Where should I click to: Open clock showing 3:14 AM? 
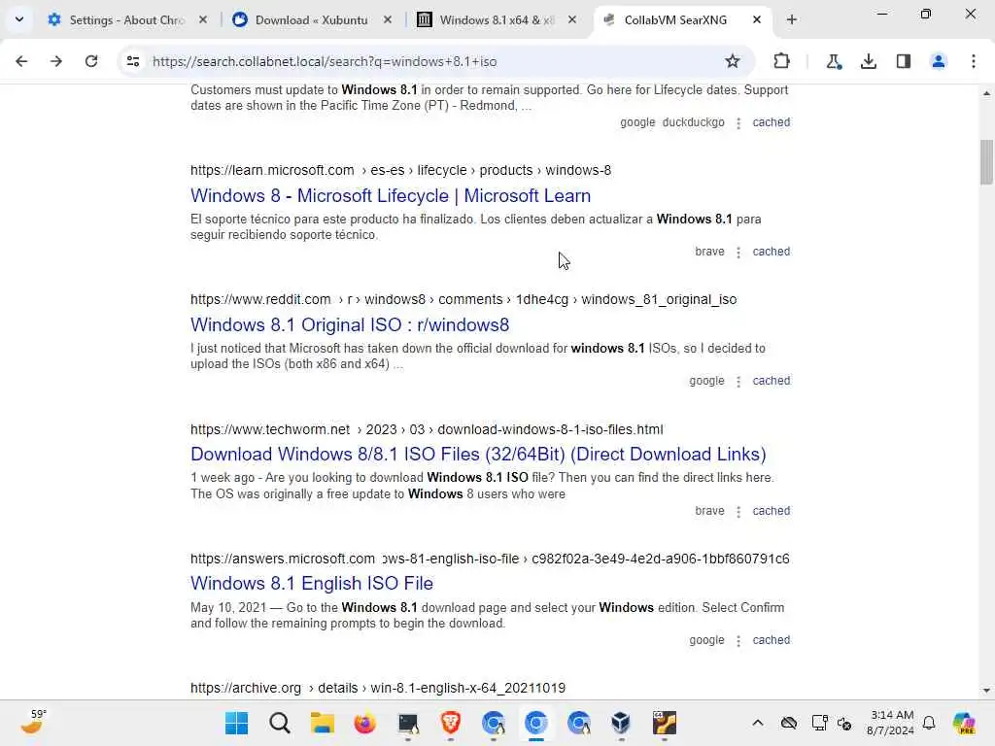coord(891,723)
